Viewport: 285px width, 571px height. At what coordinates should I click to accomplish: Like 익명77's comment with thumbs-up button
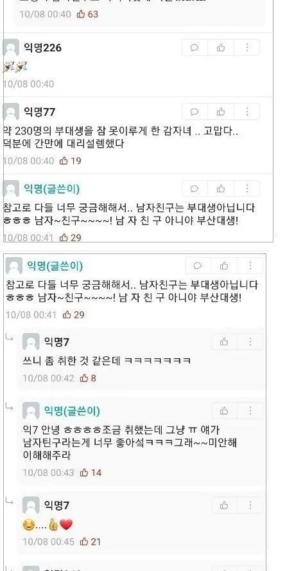point(221,111)
